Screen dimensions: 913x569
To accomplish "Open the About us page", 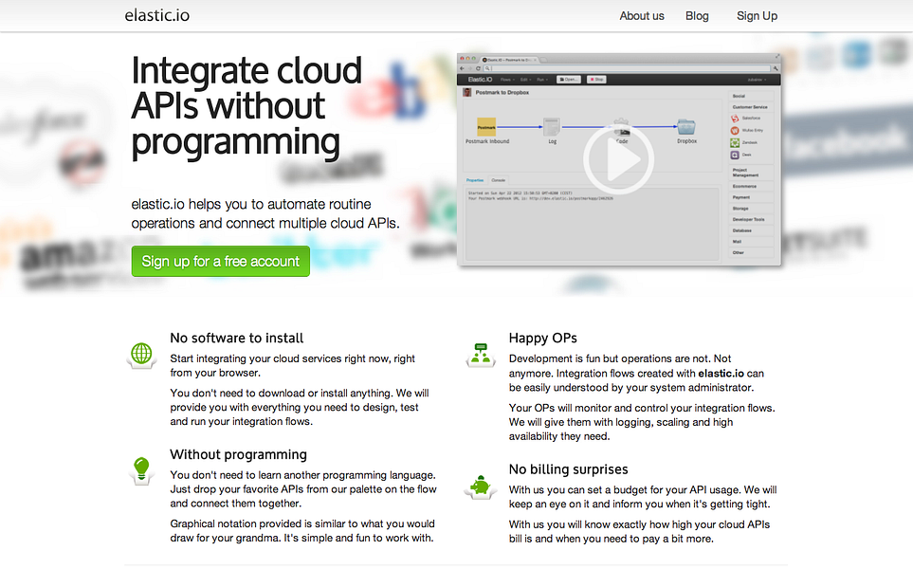I will tap(642, 16).
